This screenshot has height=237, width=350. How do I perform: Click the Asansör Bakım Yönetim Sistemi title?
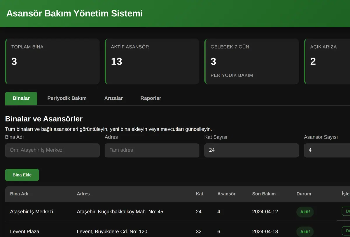[74, 13]
